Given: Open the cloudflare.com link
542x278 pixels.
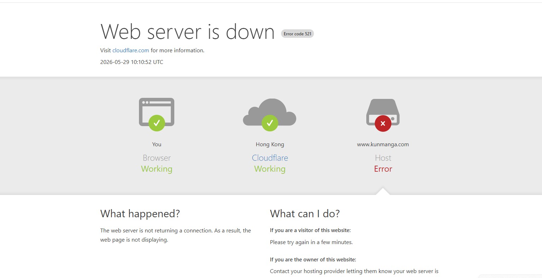Looking at the screenshot, I should [130, 51].
